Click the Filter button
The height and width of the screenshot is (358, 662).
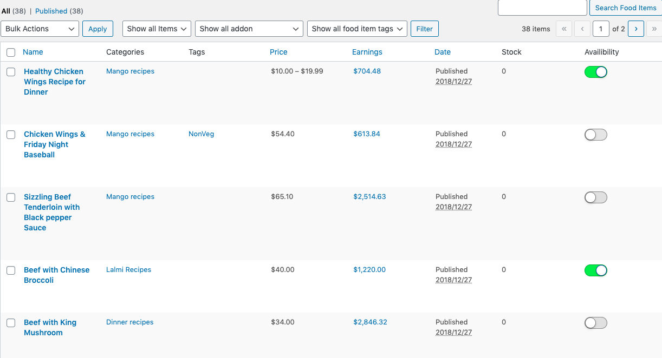(424, 29)
